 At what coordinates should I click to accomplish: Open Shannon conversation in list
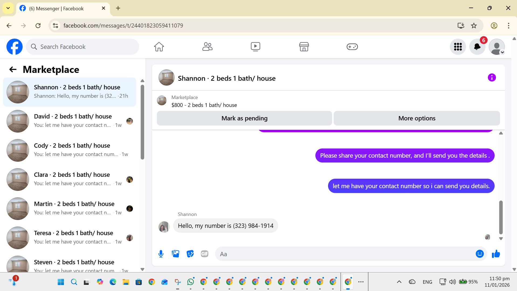[70, 92]
